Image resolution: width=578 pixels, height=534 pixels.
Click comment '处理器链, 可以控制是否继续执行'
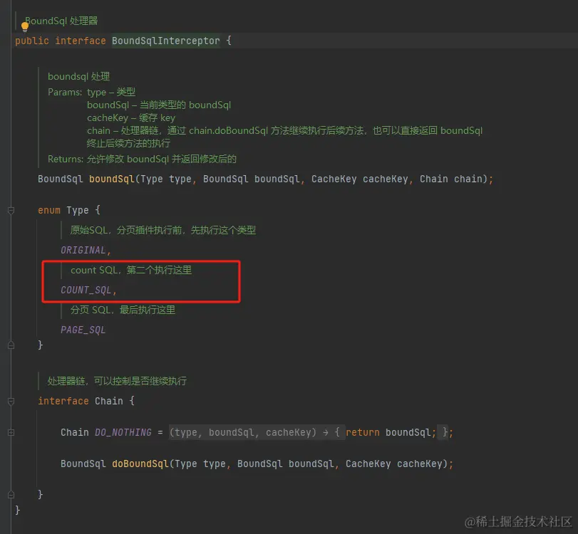(117, 381)
